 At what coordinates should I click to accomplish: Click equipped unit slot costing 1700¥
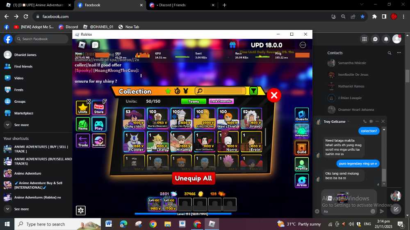pyautogui.click(x=170, y=204)
